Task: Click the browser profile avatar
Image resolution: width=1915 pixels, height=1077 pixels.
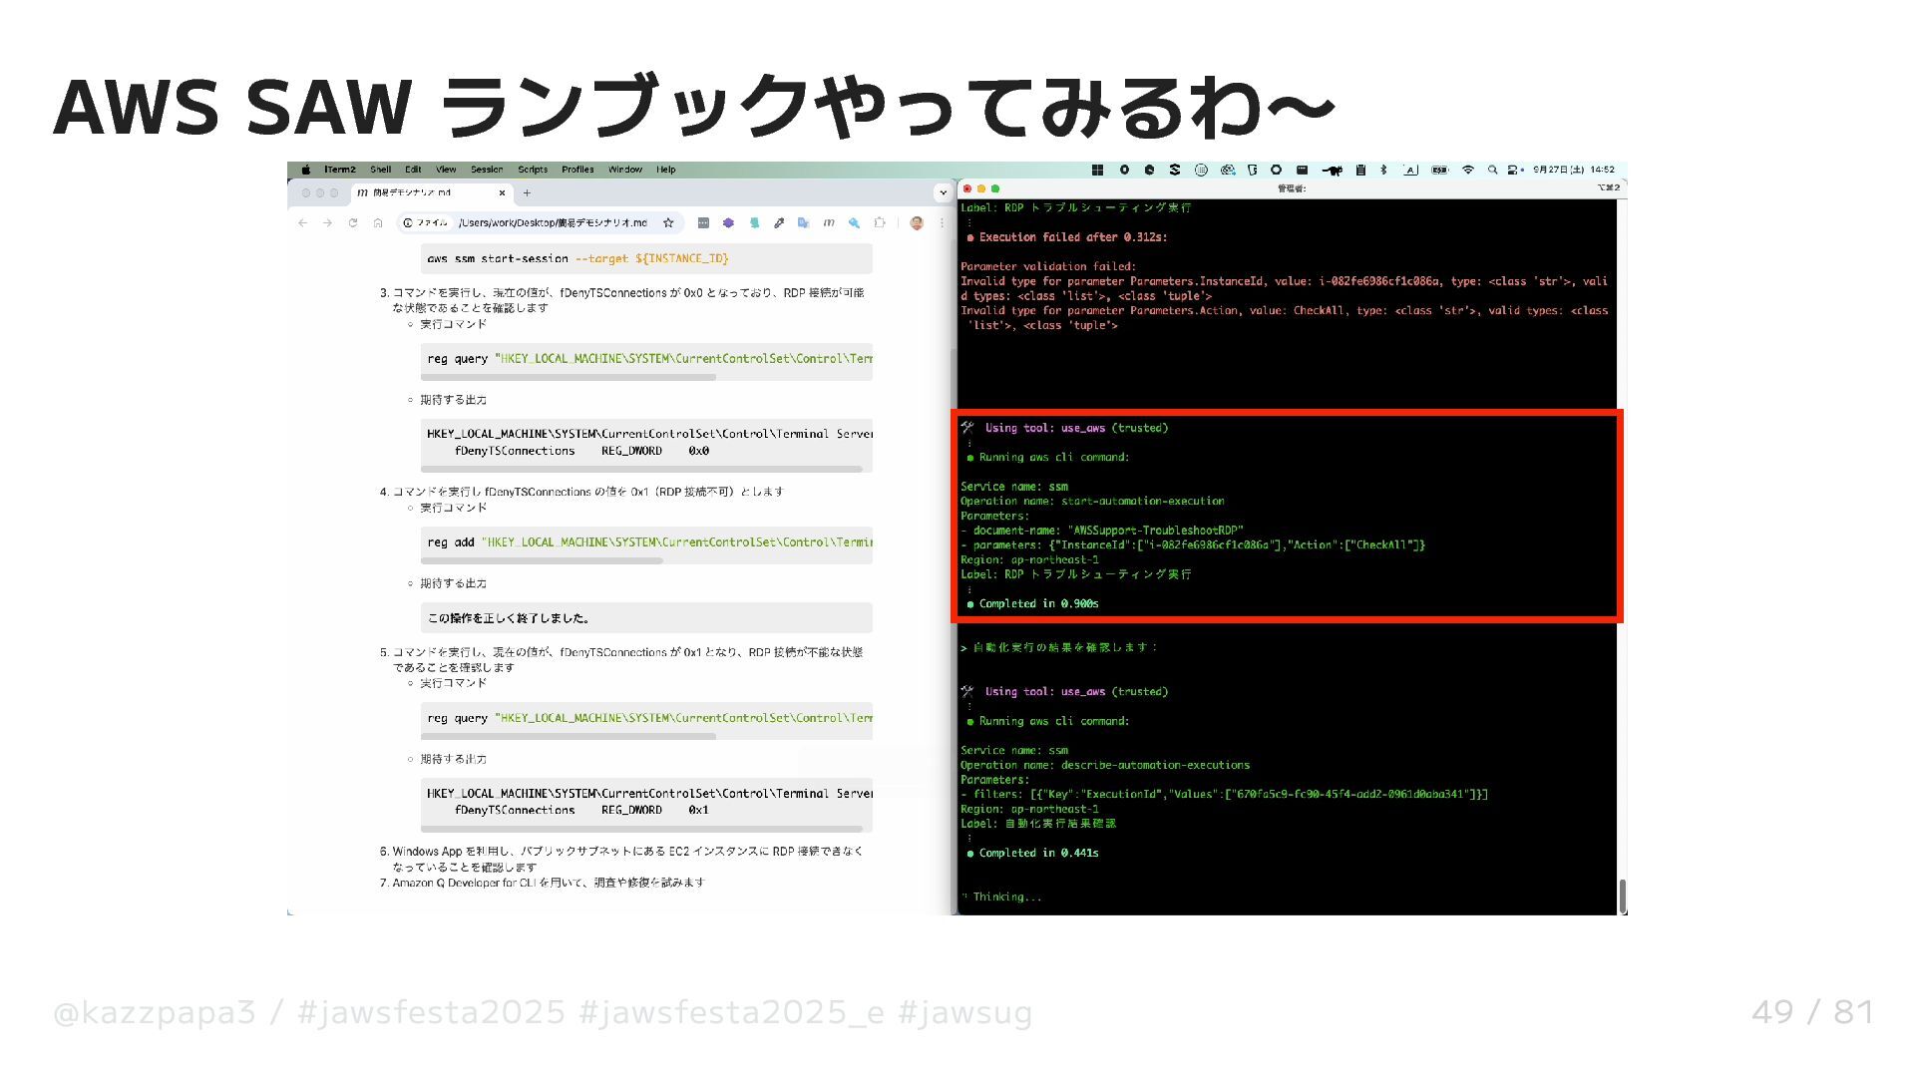Action: [917, 223]
